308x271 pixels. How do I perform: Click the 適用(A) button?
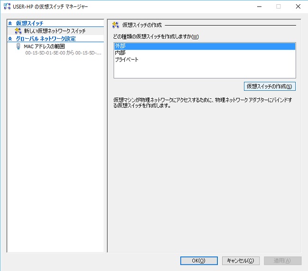coord(282,261)
